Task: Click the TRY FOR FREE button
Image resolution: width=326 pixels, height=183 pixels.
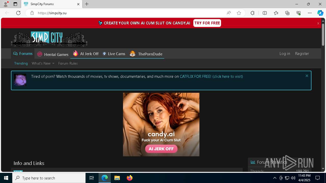Action: (x=207, y=23)
